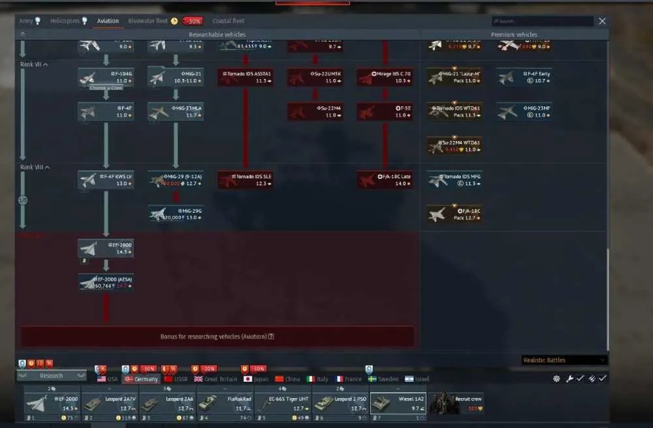Screen dimensions: 653x428
Task: Select the Wiesel 1A2 crew slot
Action: click(x=398, y=403)
